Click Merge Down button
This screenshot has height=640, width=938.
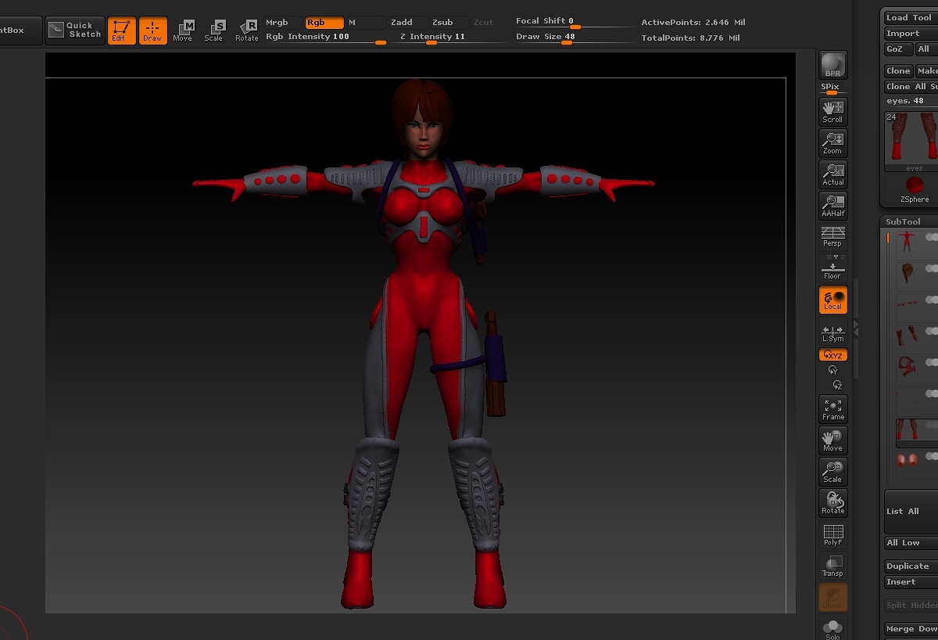(x=911, y=628)
